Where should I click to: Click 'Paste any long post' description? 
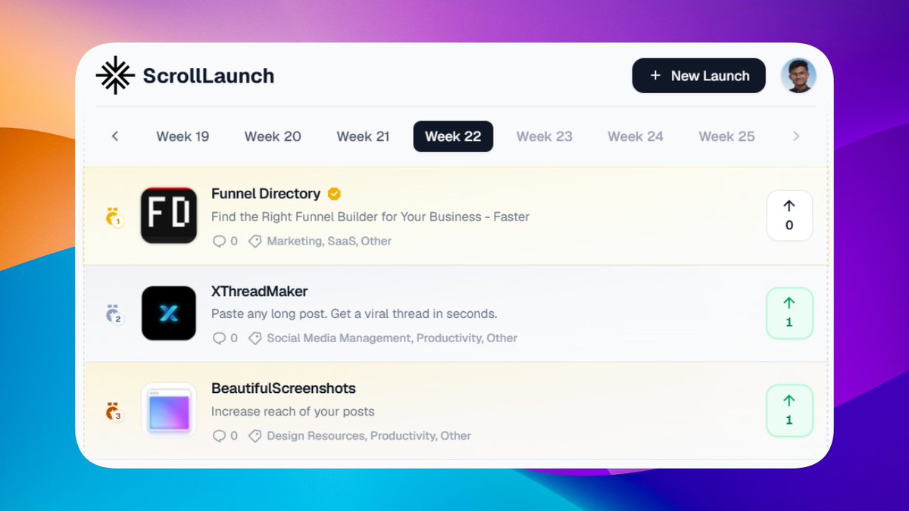(355, 313)
